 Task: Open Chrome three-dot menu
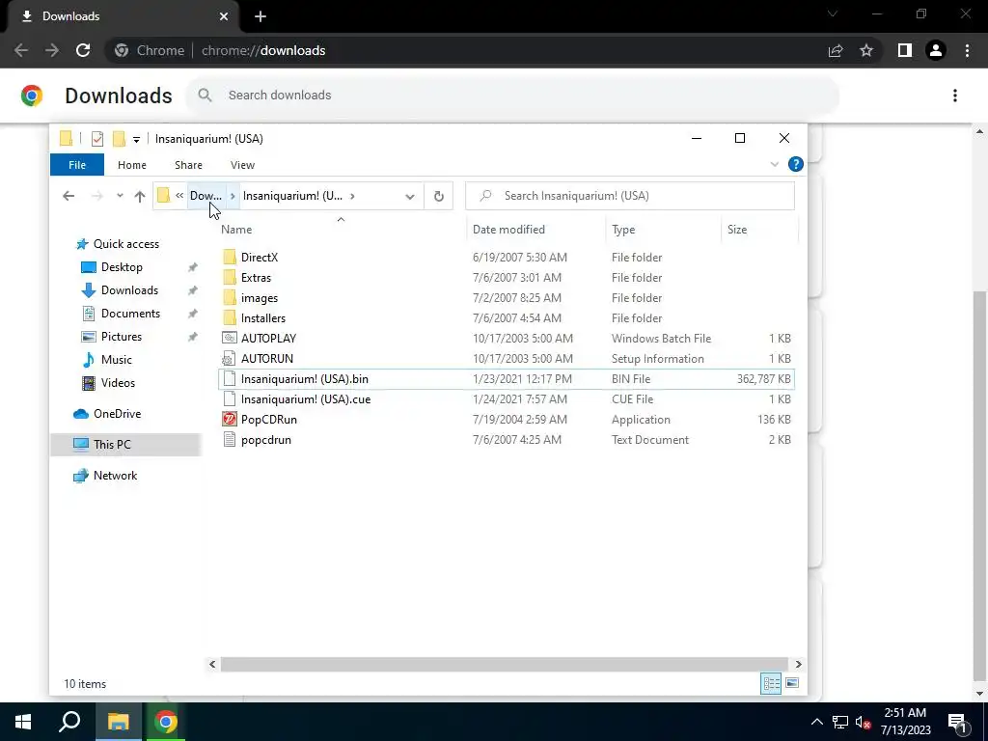pos(967,50)
